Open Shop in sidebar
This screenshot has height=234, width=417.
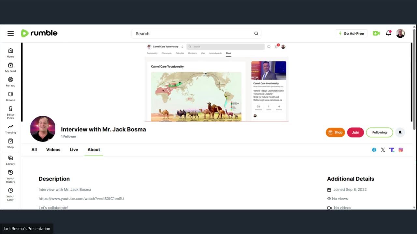[10, 143]
